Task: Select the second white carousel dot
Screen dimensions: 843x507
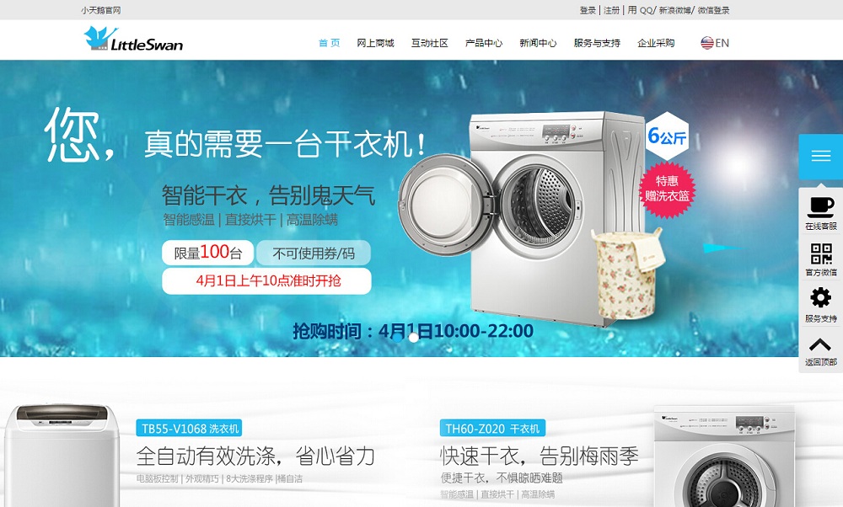Action: click(413, 337)
